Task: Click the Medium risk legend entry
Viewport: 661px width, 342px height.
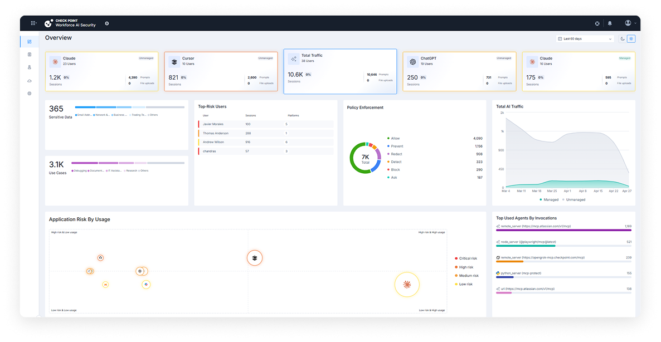Action: coord(466,276)
